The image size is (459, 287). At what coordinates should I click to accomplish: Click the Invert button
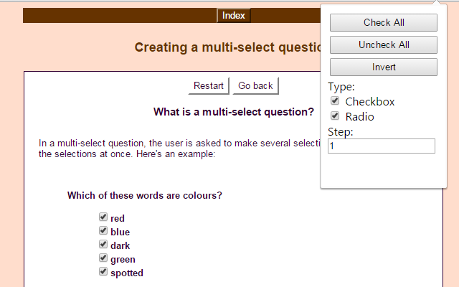[x=383, y=67]
